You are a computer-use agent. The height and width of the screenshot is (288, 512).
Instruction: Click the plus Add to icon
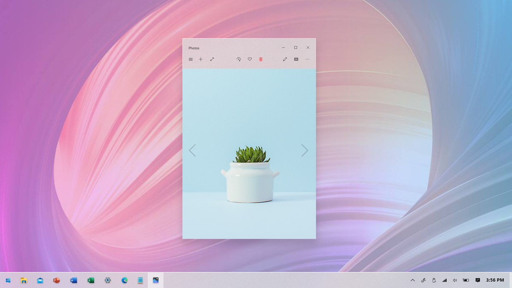pyautogui.click(x=201, y=59)
